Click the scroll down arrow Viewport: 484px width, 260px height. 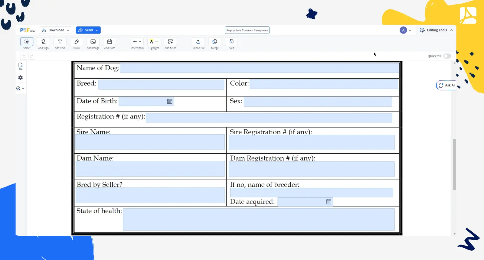(454, 234)
